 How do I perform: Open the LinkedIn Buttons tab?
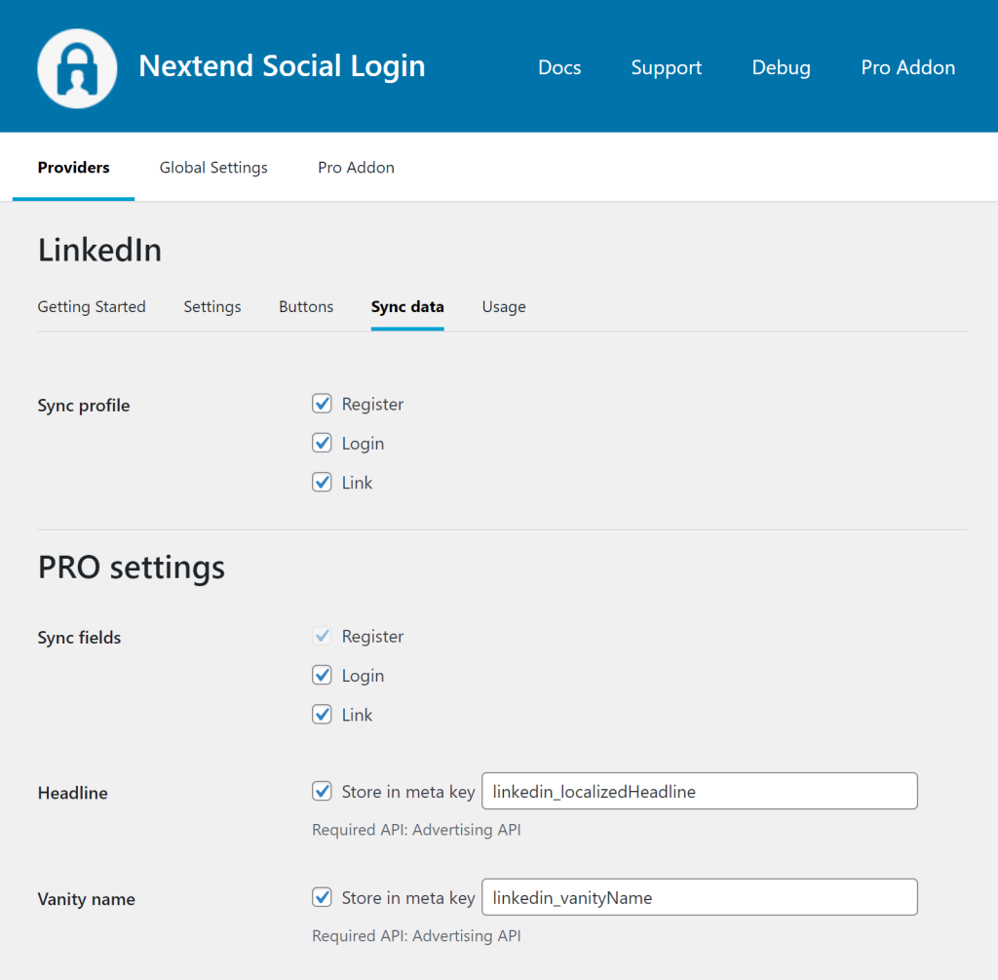306,306
